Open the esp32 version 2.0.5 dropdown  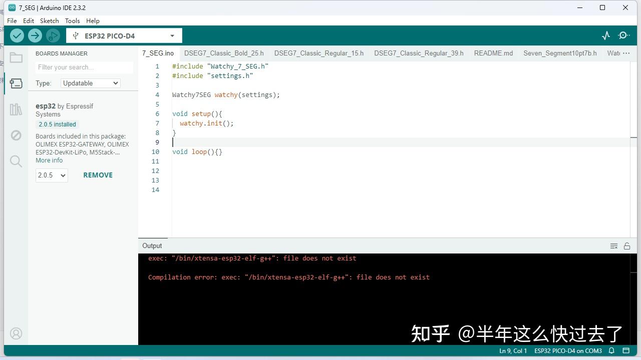pyautogui.click(x=51, y=175)
